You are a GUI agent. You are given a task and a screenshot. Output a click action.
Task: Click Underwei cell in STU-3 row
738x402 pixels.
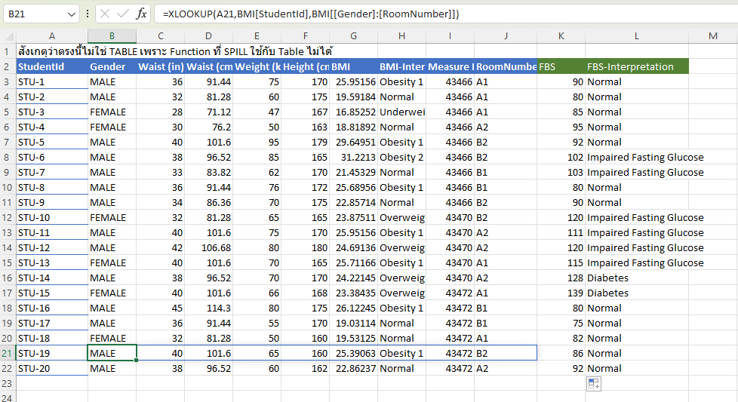tap(402, 112)
